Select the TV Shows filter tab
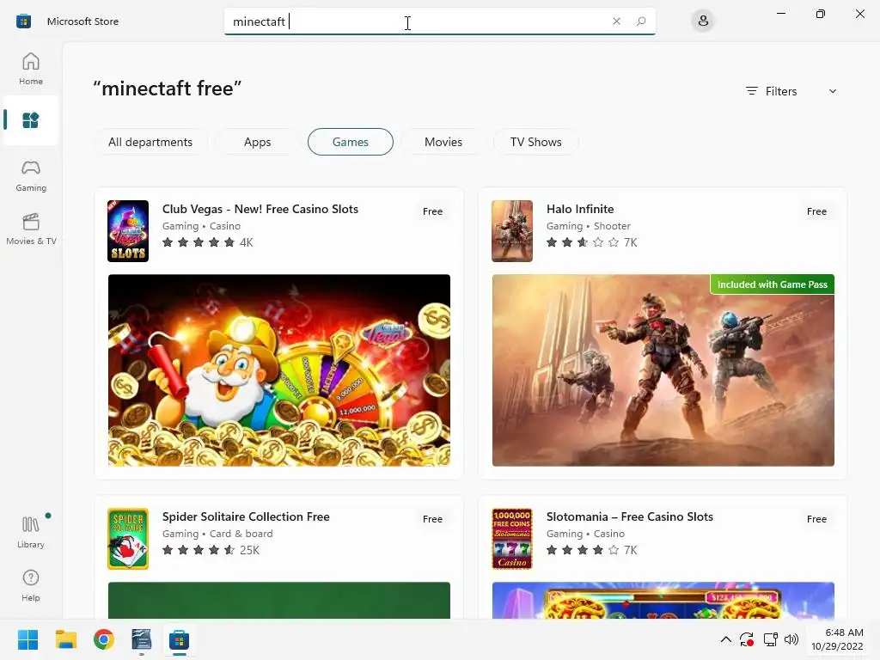The image size is (880, 660). (x=536, y=142)
